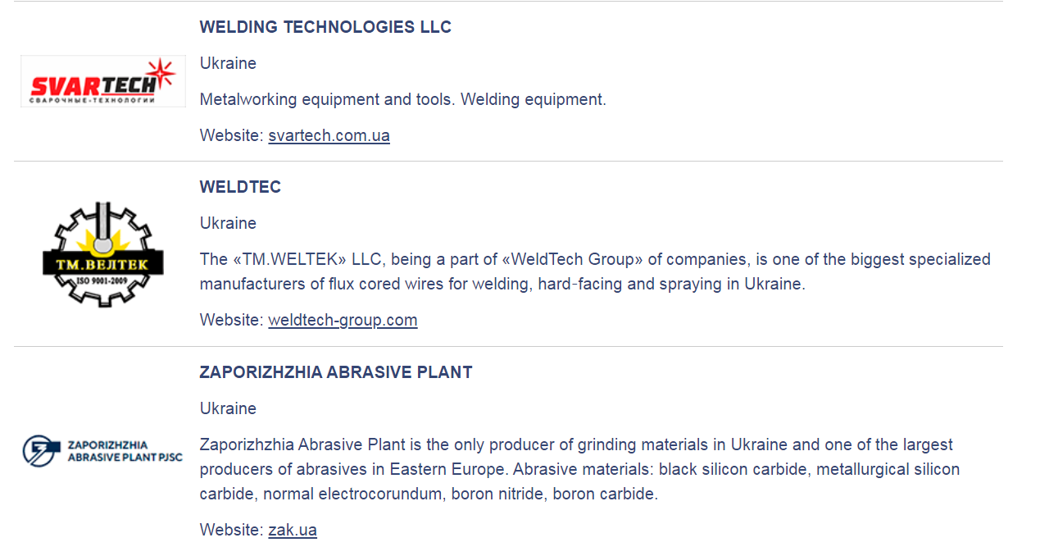Click the TM.WELTEK flux cored wires description
This screenshot has width=1040, height=556.
click(x=594, y=271)
